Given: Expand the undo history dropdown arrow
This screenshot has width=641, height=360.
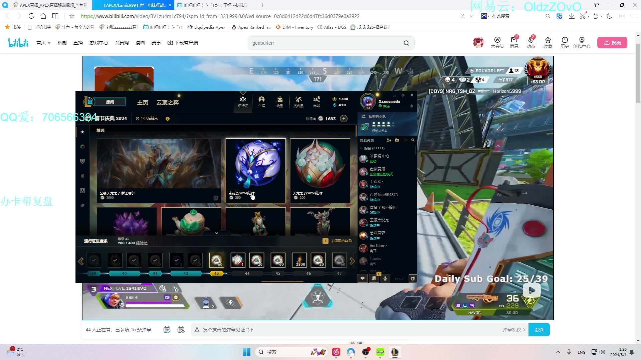Looking at the screenshot, I should click(601, 16).
